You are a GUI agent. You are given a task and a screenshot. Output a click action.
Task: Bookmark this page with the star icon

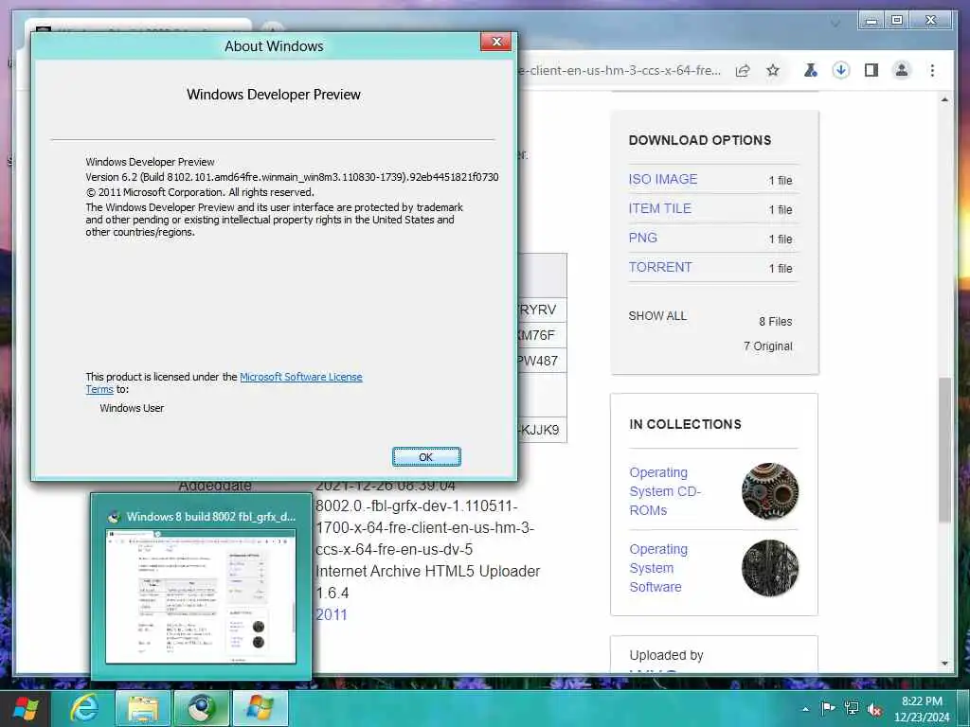pos(773,70)
